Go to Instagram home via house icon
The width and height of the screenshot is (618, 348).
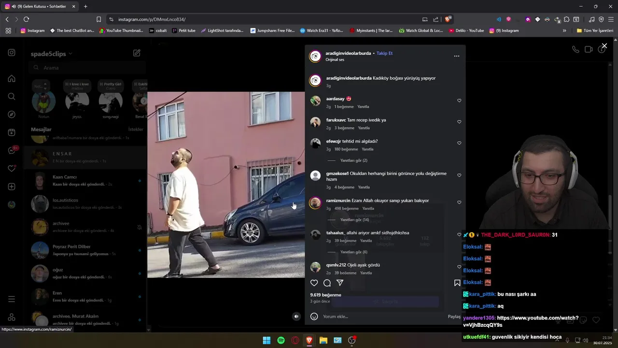click(12, 78)
